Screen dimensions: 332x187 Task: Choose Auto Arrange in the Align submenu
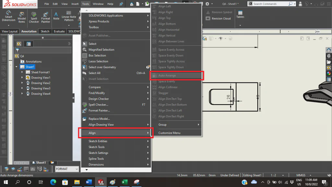click(x=177, y=75)
